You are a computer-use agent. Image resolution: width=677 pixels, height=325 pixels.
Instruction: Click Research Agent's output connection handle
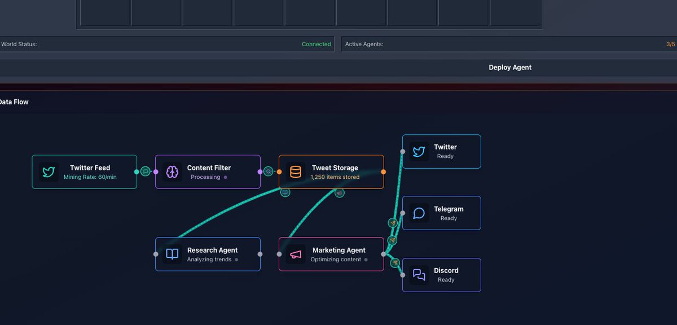[260, 254]
